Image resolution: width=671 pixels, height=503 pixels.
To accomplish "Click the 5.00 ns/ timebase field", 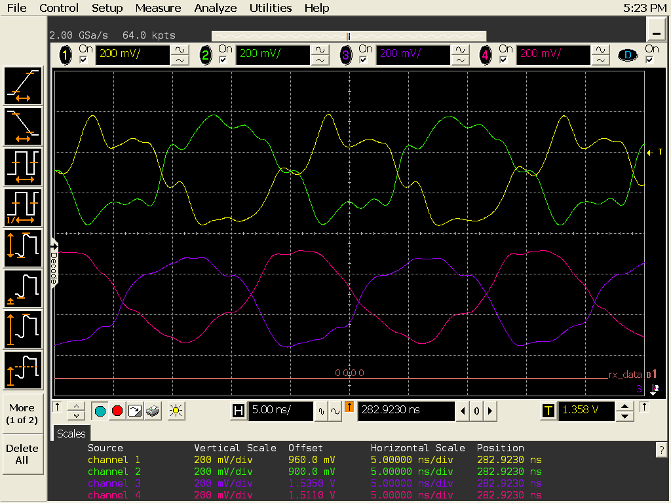I will pos(280,411).
